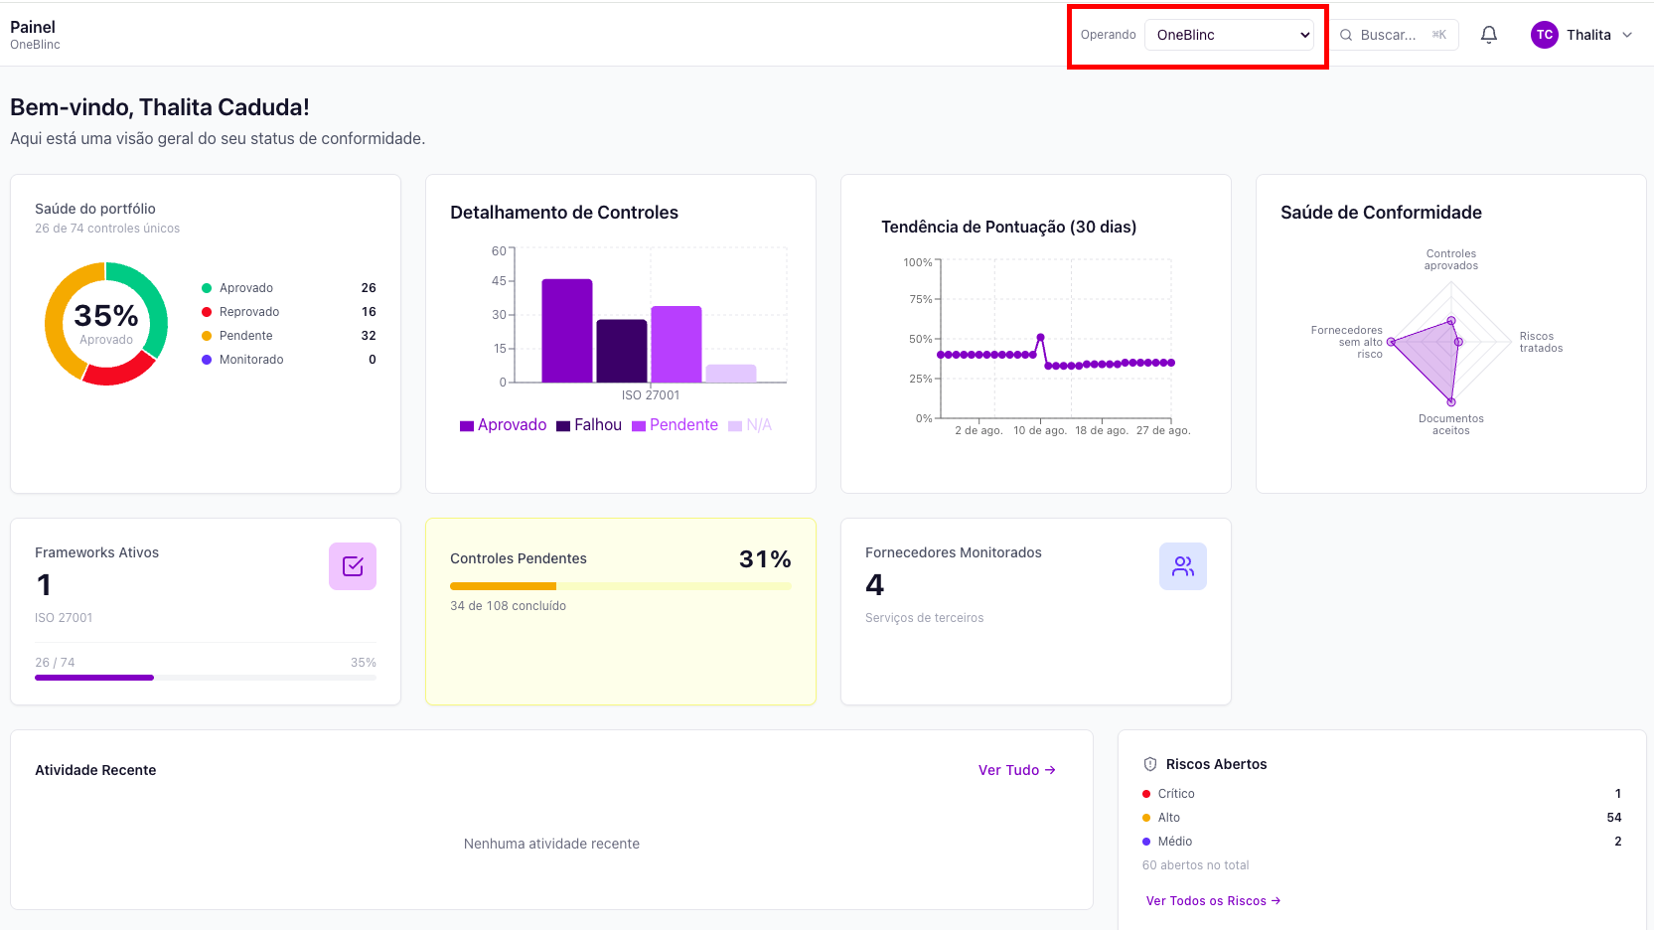Click the 'Documentos aceitos' radar axis label
This screenshot has width=1654, height=930.
click(1451, 424)
